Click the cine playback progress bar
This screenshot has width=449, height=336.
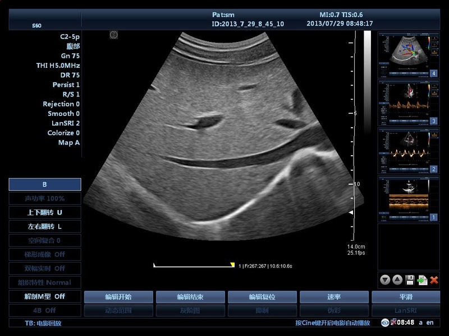pos(194,265)
